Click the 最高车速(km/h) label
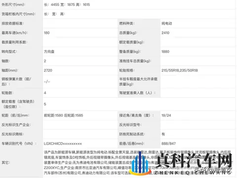Viewport: 237px width, 178px height. click(x=15, y=32)
